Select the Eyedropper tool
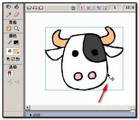This screenshot has width=139, height=120. pyautogui.click(x=9, y=14)
